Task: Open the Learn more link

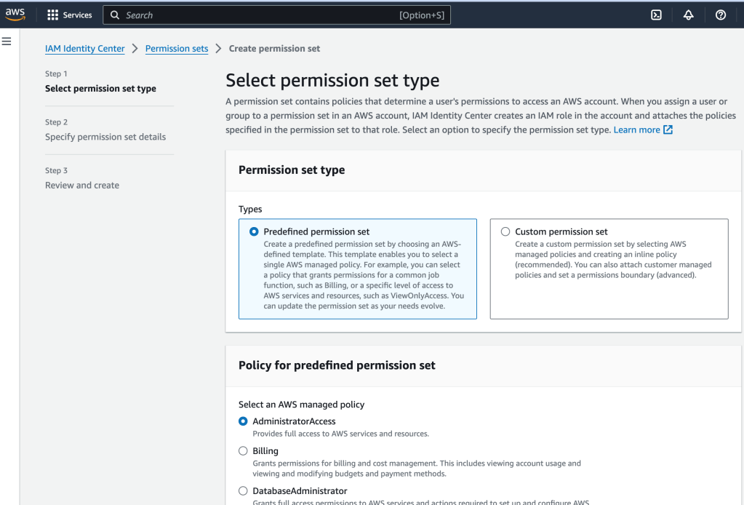Action: click(x=636, y=130)
